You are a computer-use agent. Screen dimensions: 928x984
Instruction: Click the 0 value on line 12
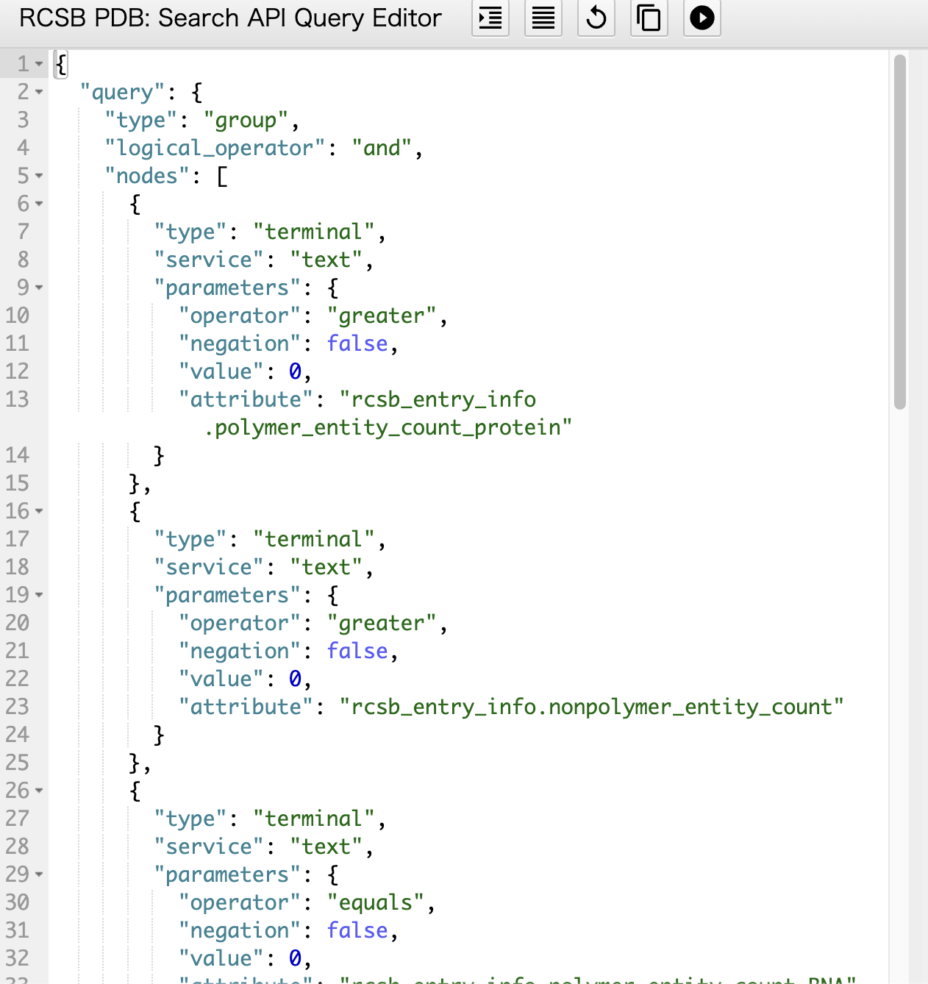point(295,371)
